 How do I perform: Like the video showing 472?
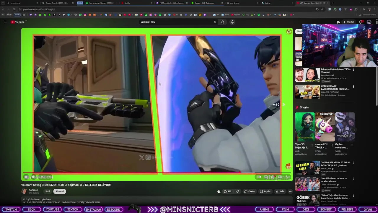point(227,191)
